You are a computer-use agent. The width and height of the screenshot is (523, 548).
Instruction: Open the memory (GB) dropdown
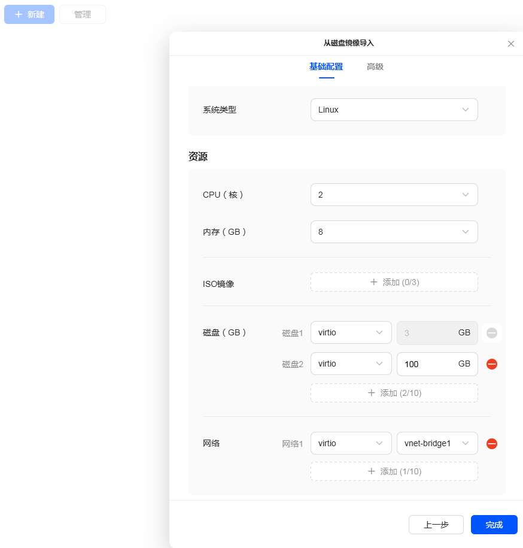point(394,232)
